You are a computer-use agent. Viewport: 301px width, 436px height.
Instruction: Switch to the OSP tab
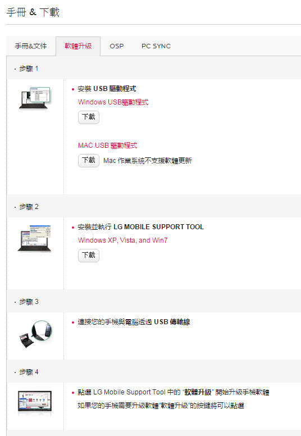click(117, 46)
